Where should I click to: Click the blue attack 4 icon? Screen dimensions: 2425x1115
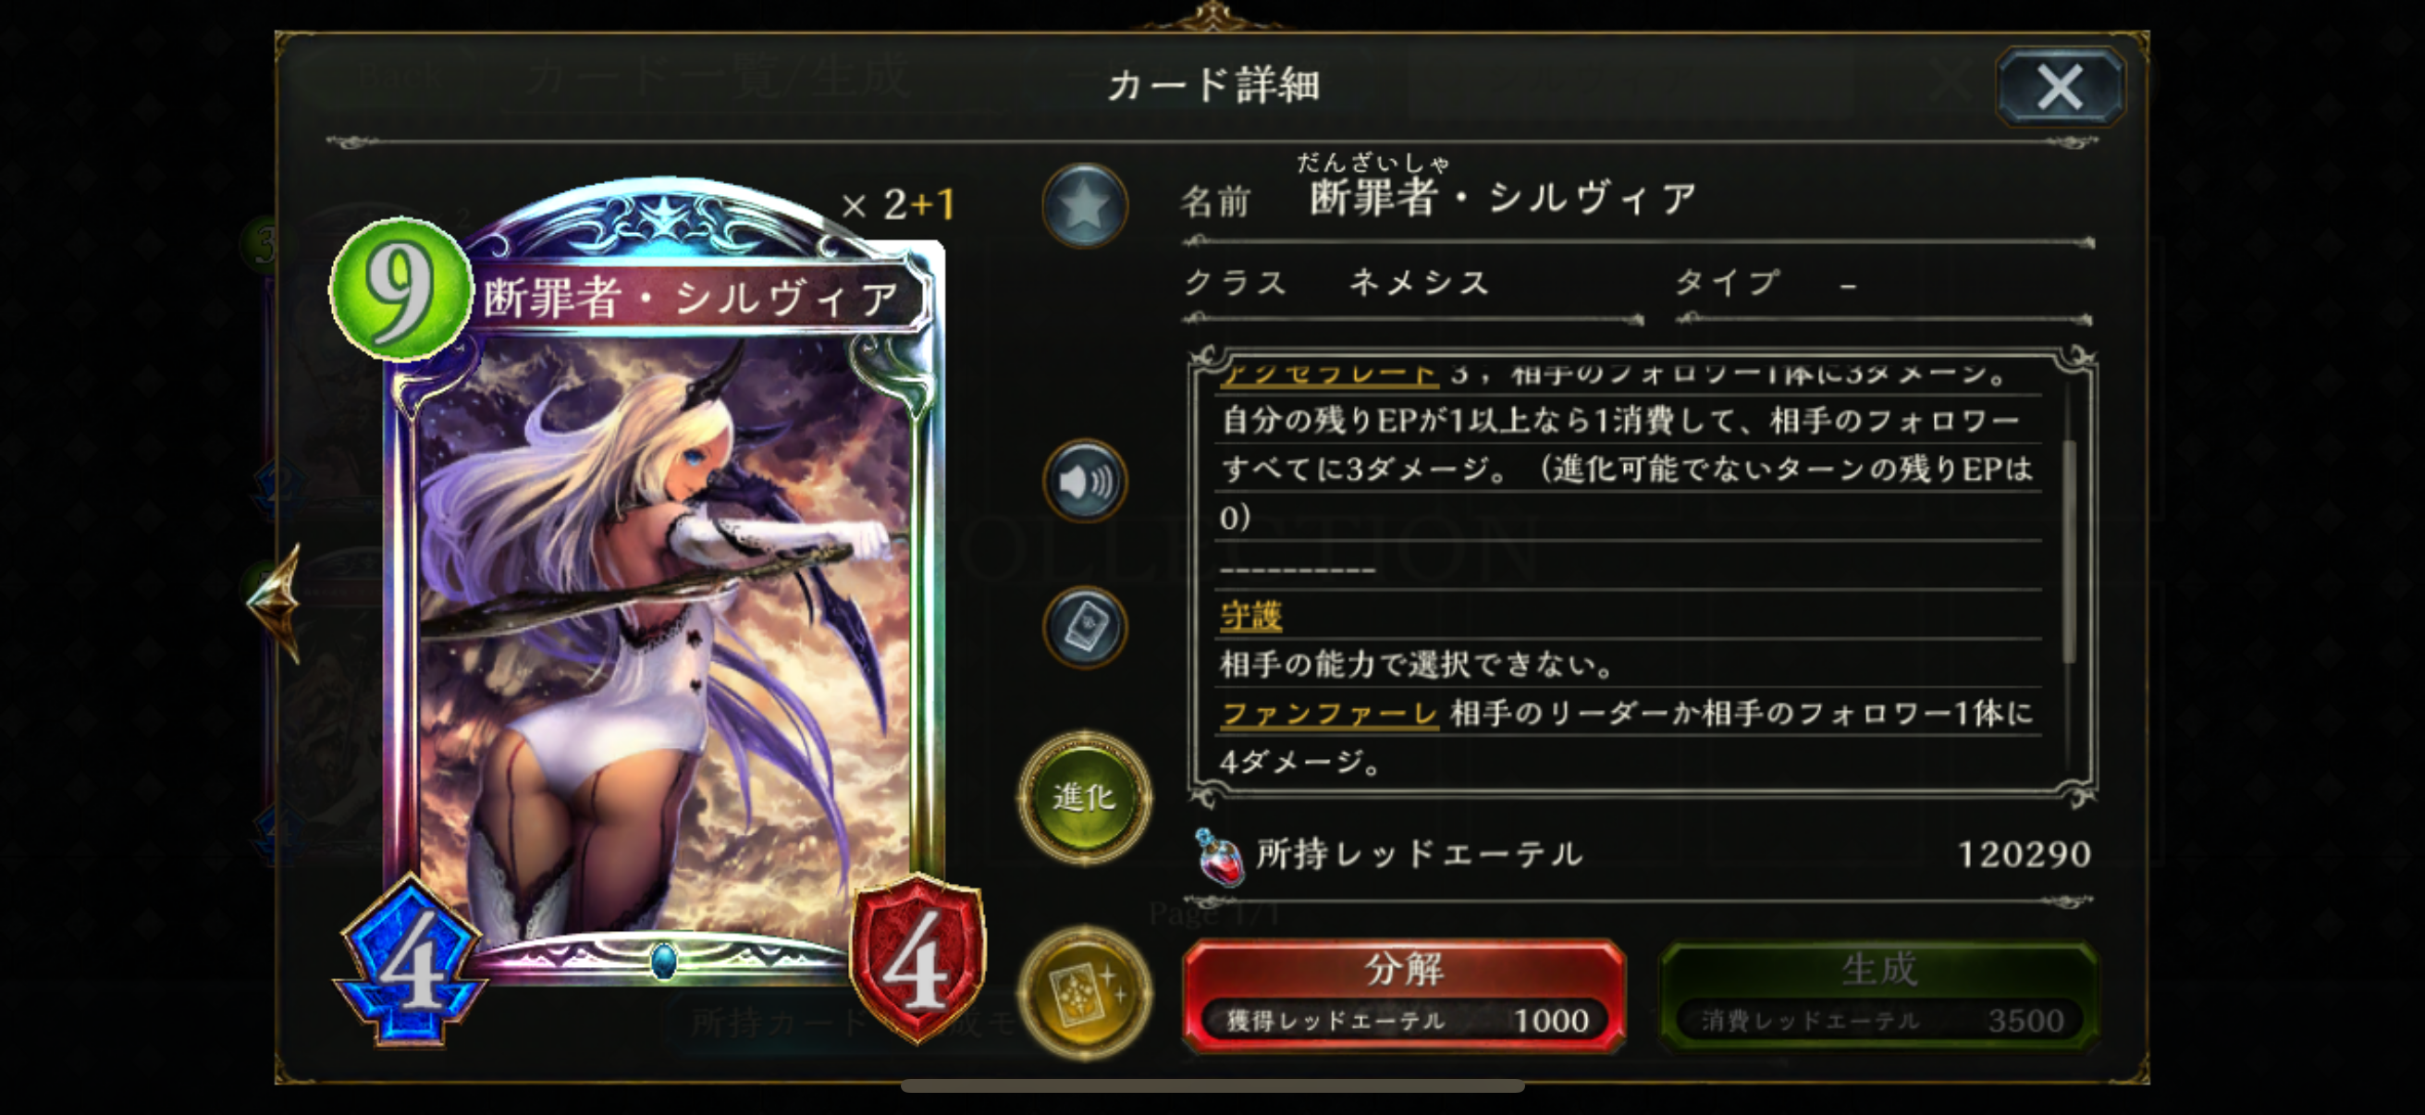pos(412,962)
